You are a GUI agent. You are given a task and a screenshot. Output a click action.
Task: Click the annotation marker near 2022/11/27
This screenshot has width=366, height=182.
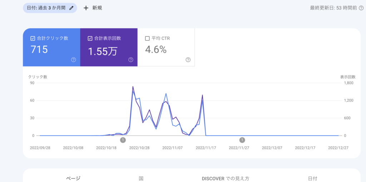pyautogui.click(x=242, y=140)
